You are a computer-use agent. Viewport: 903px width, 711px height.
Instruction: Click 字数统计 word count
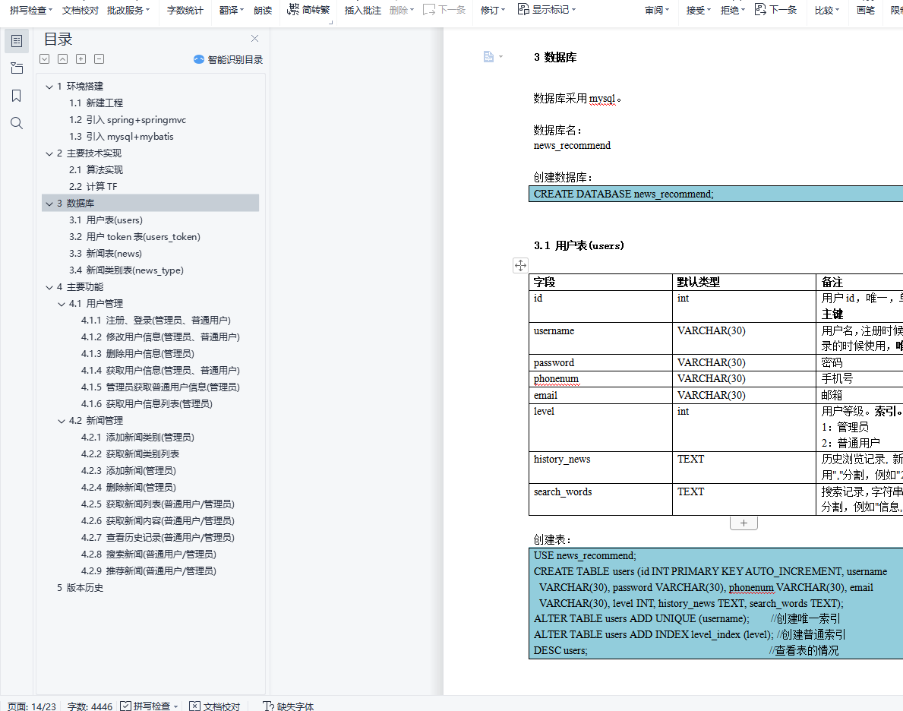pyautogui.click(x=185, y=10)
